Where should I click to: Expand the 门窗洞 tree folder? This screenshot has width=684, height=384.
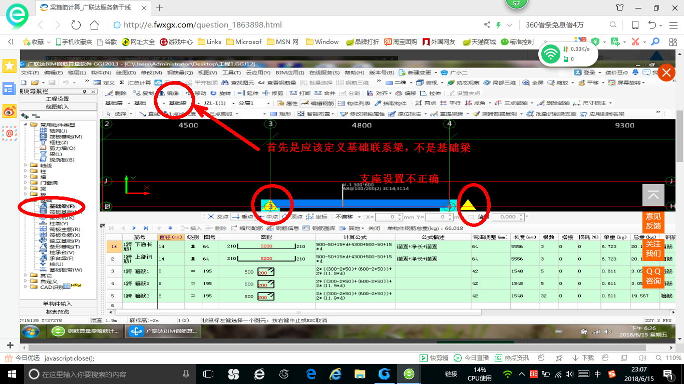point(27,183)
